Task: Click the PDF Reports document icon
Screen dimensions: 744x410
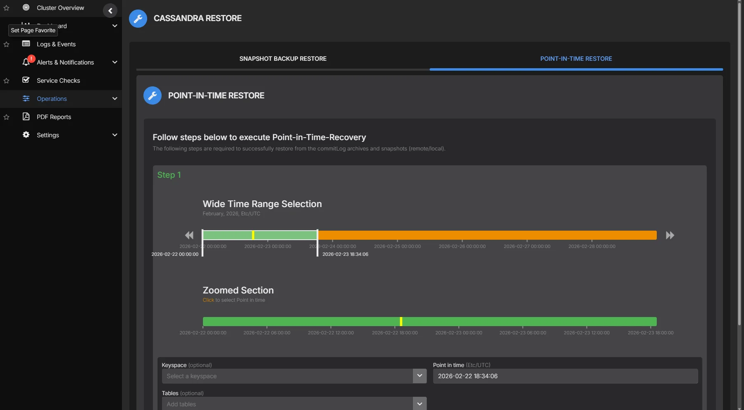Action: [26, 117]
